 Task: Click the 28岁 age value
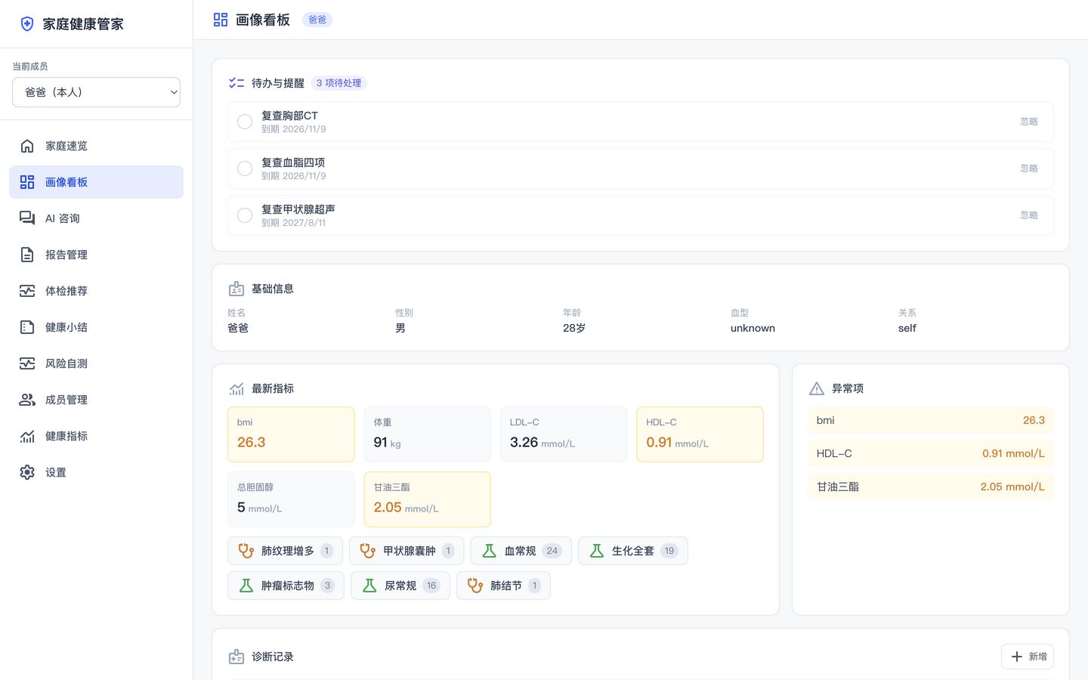pos(574,328)
